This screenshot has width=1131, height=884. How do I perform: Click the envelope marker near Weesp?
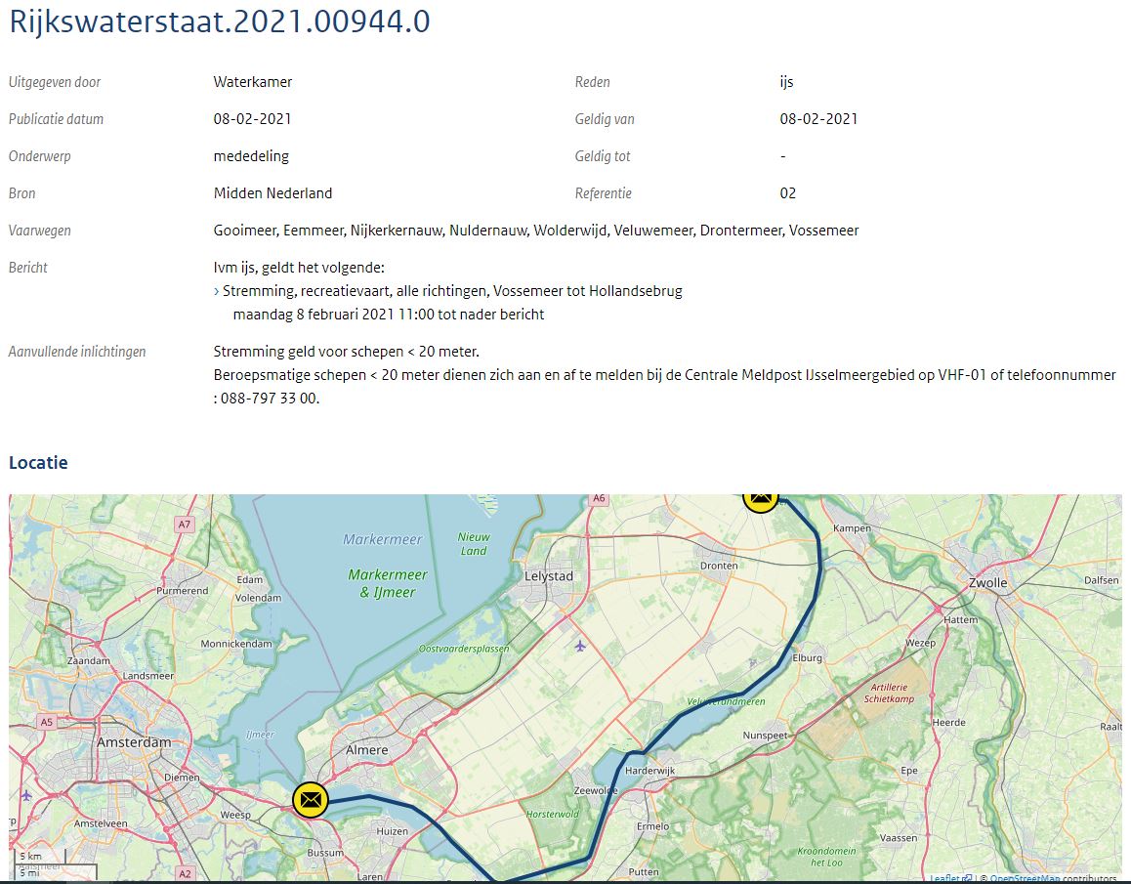click(311, 800)
